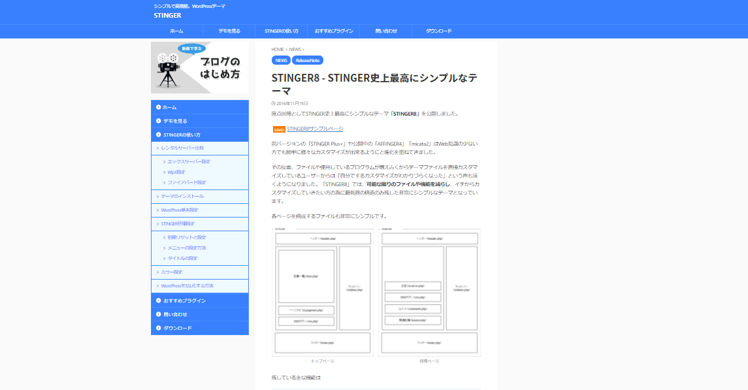Click sidebar おすすめプラグイン menu label

185,301
